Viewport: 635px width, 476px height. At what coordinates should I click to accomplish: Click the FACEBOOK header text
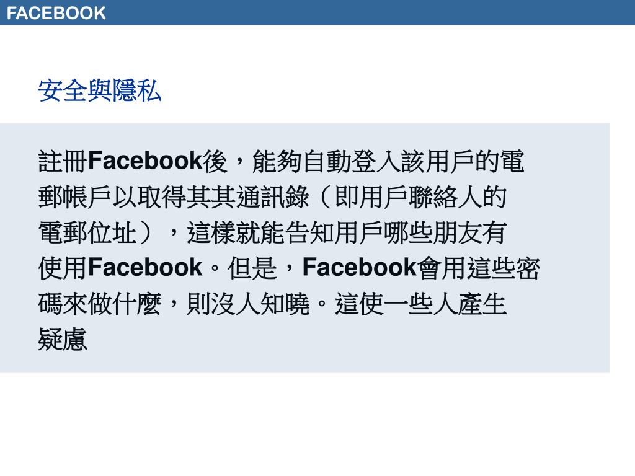tap(56, 14)
